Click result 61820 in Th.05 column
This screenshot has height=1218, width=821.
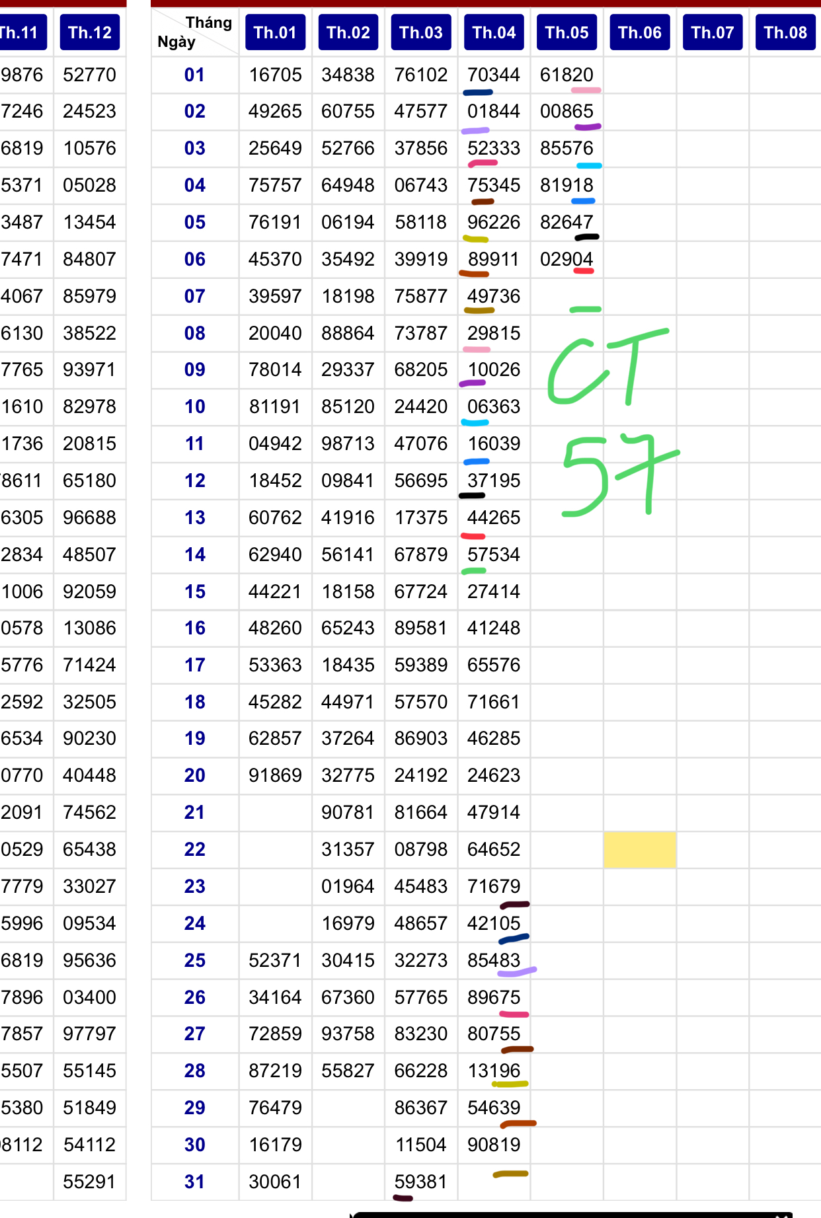(x=567, y=75)
